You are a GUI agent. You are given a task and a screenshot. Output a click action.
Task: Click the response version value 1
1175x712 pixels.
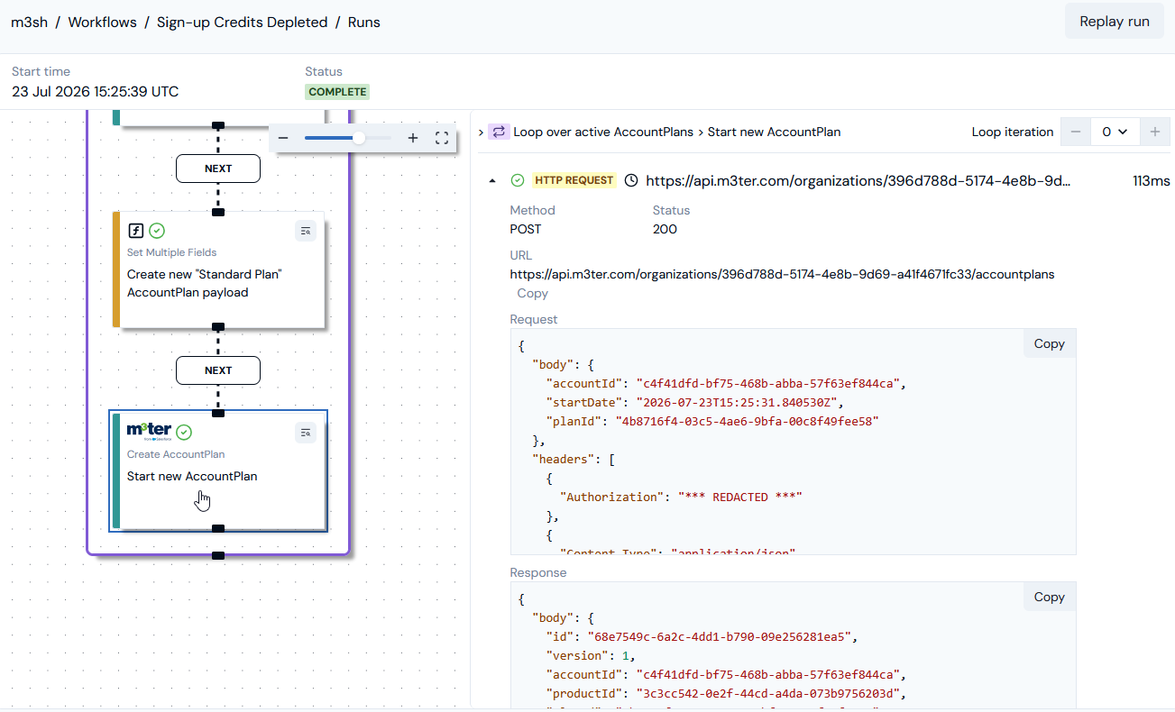tap(625, 656)
